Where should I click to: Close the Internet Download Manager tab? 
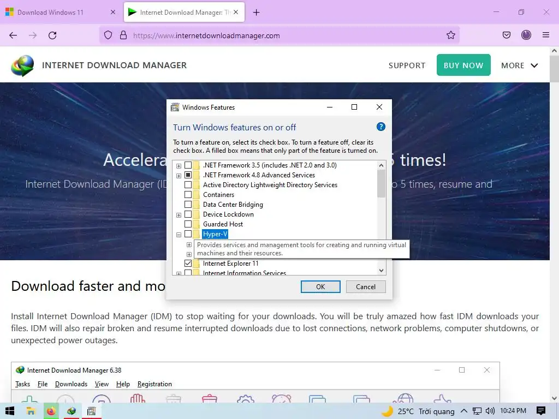[x=236, y=12]
